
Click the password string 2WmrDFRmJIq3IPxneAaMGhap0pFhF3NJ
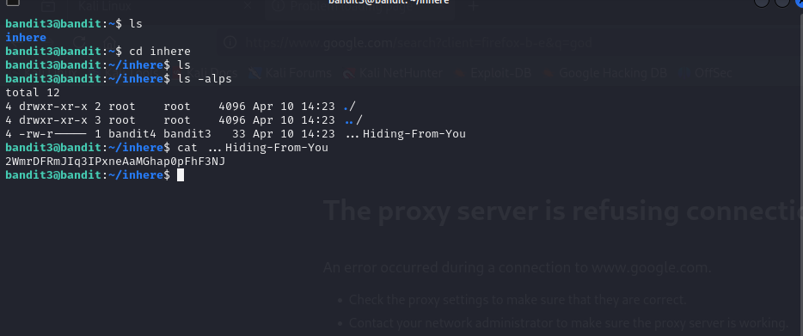tap(115, 162)
